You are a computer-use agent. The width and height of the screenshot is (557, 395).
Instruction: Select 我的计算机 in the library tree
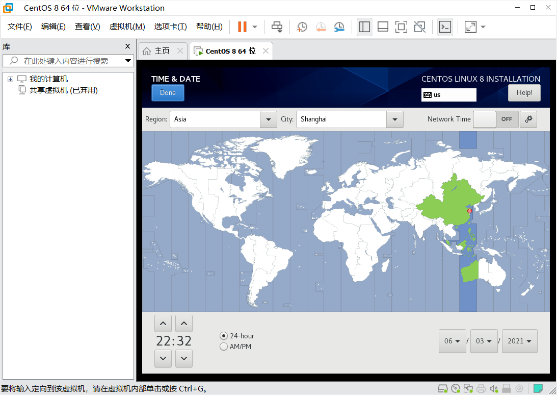48,79
